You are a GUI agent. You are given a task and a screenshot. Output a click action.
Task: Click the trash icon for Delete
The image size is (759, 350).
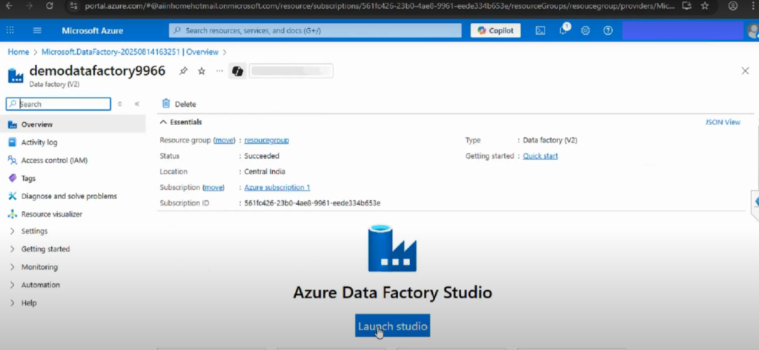click(x=166, y=104)
